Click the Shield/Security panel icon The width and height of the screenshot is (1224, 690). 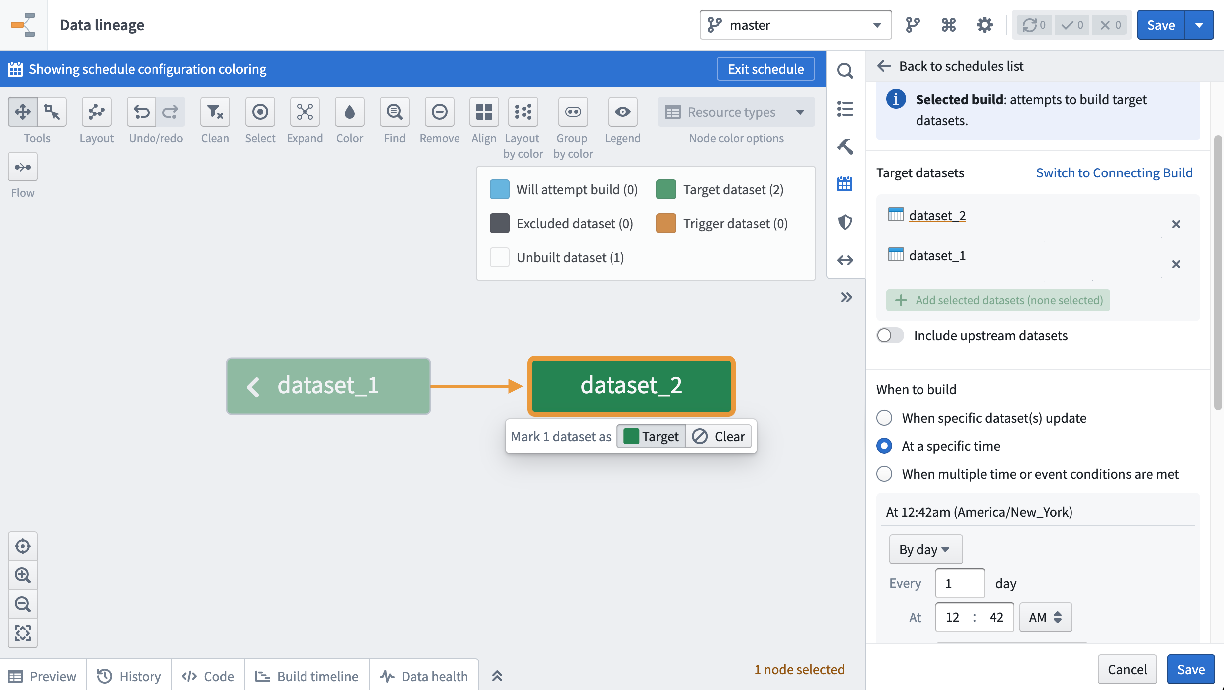tap(845, 221)
